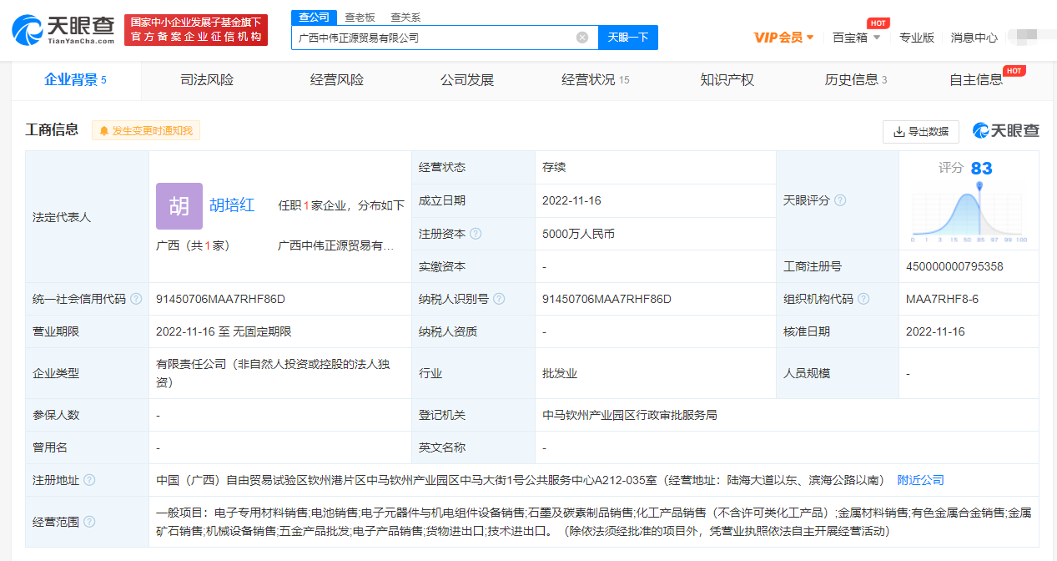Click the bell icon beside 发生变更通知我

click(x=103, y=130)
